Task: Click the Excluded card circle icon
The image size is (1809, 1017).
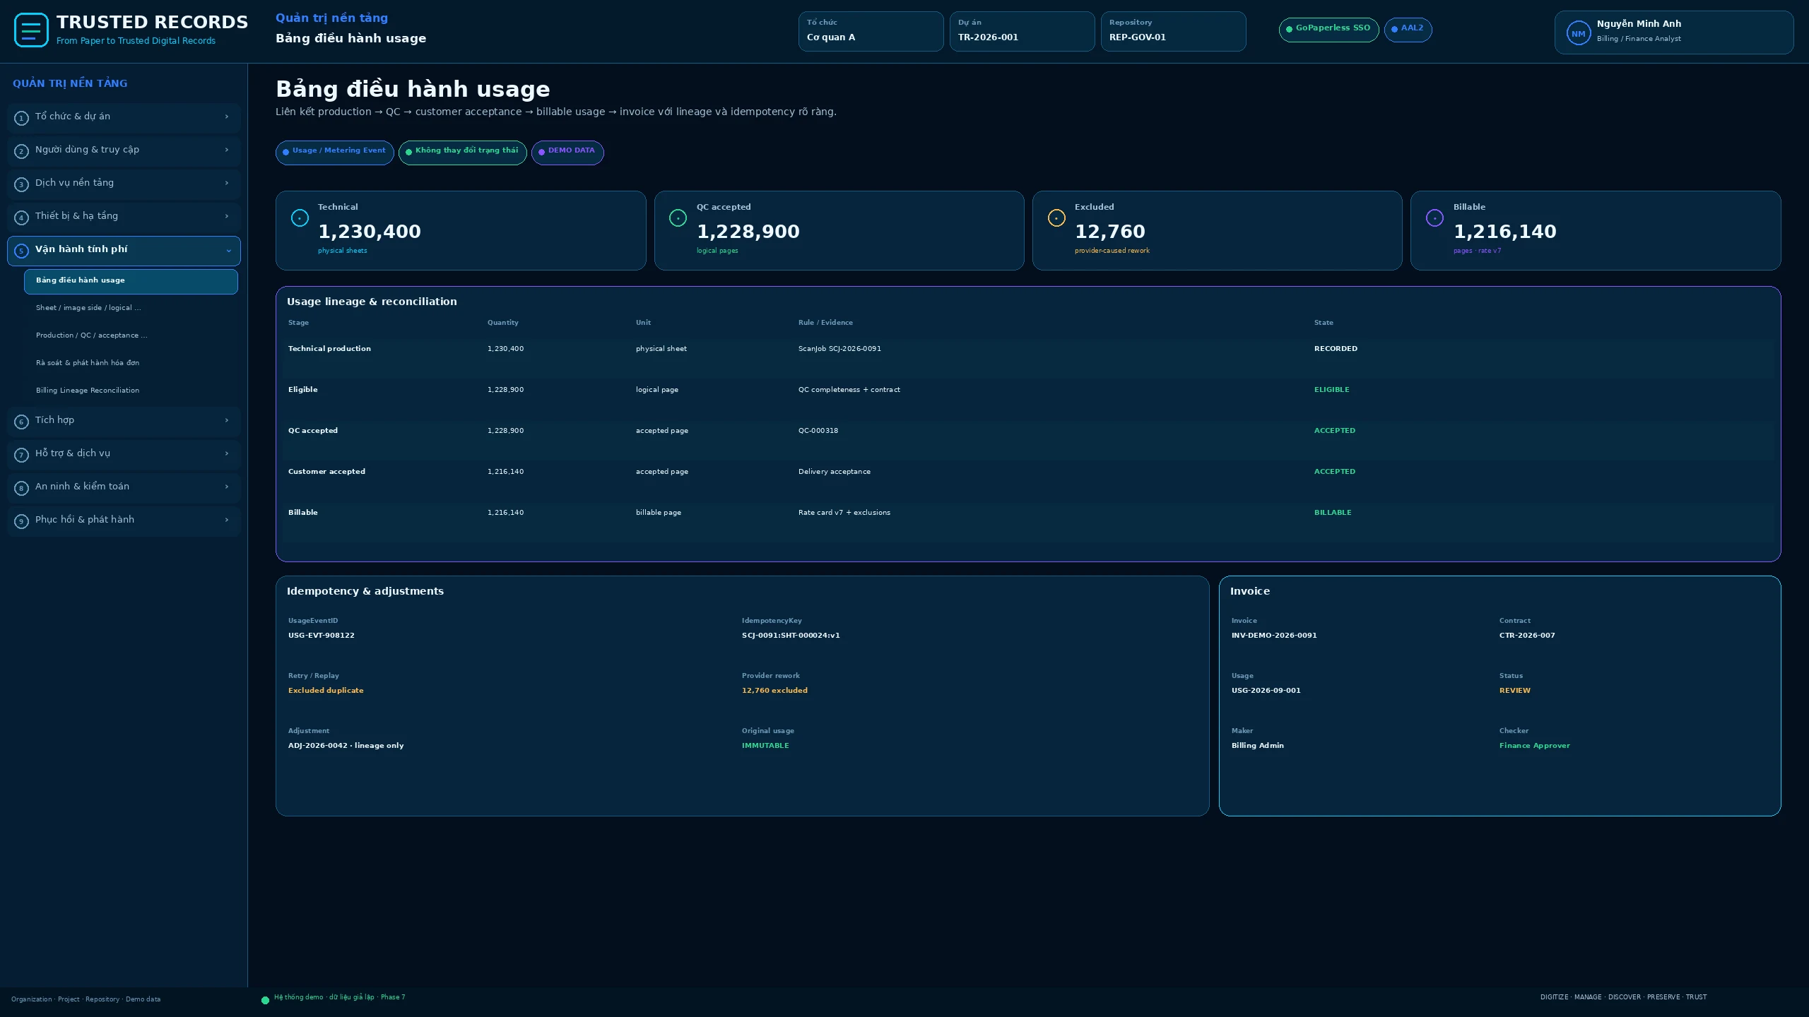Action: click(1056, 218)
